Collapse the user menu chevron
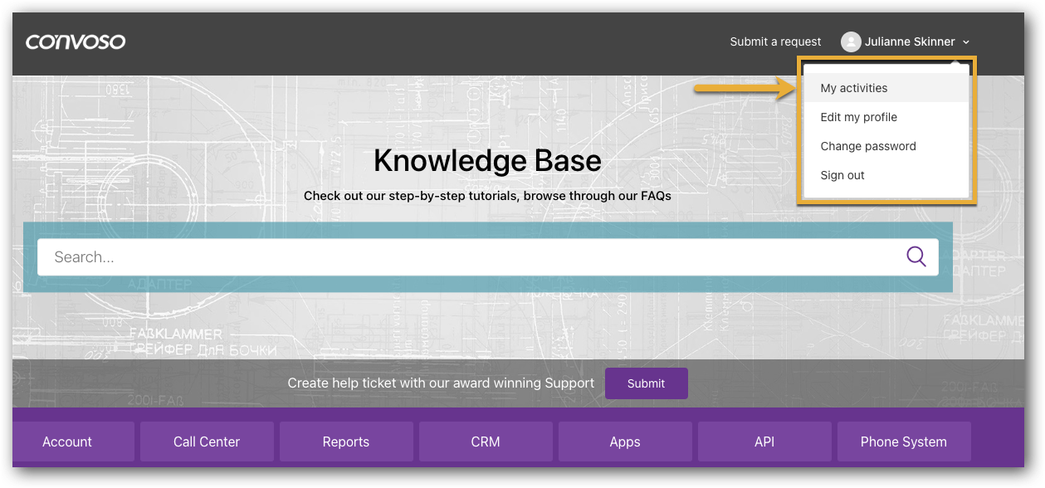Image resolution: width=1045 pixels, height=488 pixels. [x=966, y=42]
